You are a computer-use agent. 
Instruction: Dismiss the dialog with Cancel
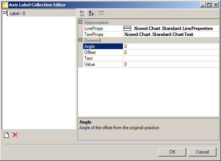pyautogui.click(x=202, y=152)
